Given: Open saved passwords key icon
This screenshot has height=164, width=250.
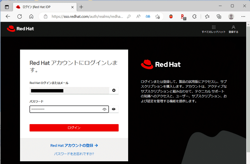Looking at the screenshot, I should [129, 16].
